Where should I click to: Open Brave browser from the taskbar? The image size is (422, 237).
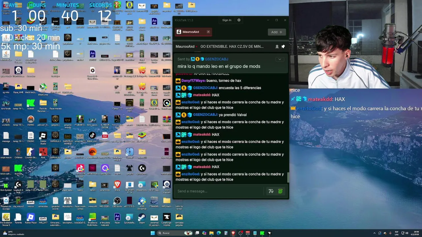pos(233,233)
